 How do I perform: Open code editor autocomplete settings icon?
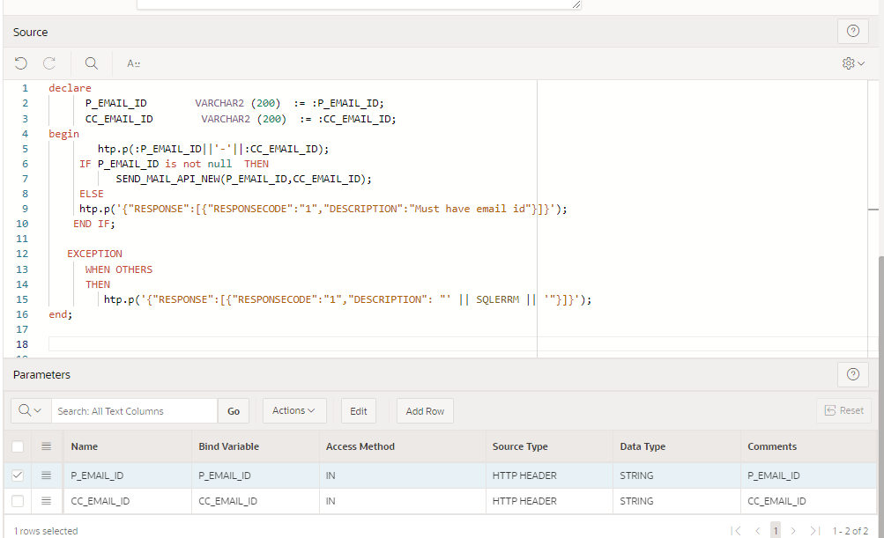click(x=132, y=63)
